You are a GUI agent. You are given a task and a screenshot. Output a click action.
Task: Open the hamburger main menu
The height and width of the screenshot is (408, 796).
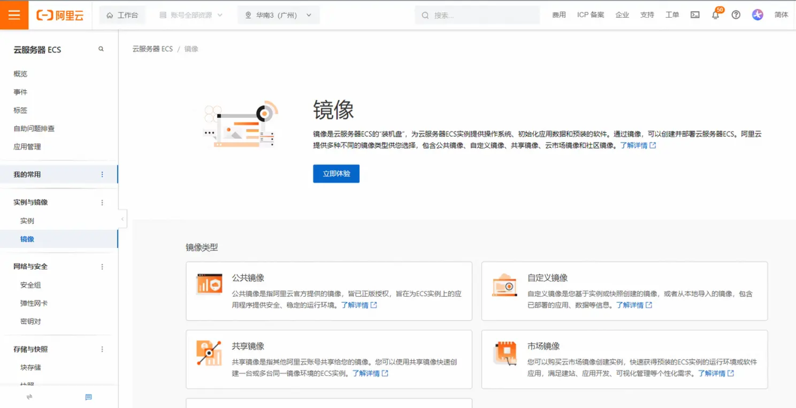pyautogui.click(x=14, y=15)
